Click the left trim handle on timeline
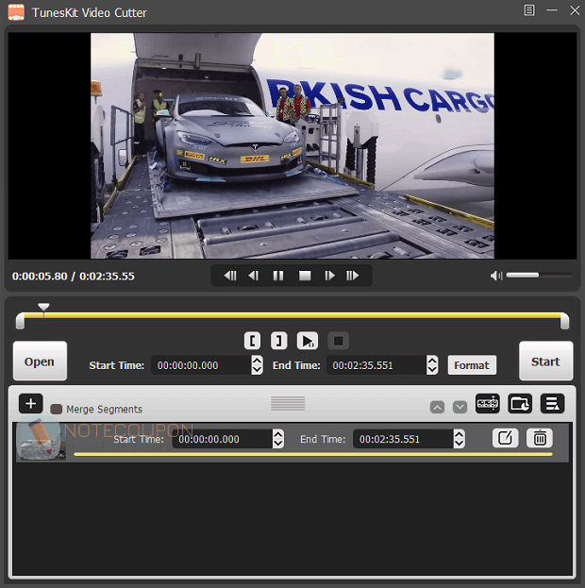Screen dimensions: 585x588 point(20,321)
